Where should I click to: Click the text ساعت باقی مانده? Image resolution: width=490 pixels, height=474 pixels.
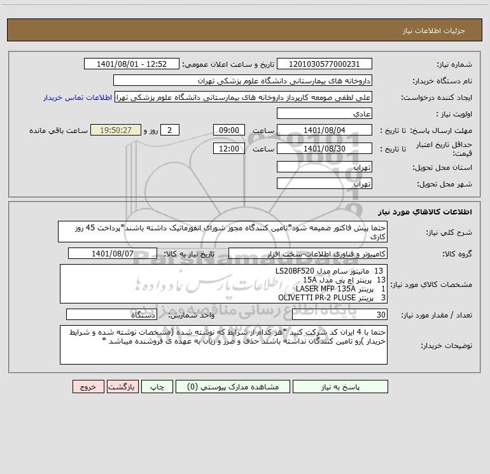pos(59,130)
